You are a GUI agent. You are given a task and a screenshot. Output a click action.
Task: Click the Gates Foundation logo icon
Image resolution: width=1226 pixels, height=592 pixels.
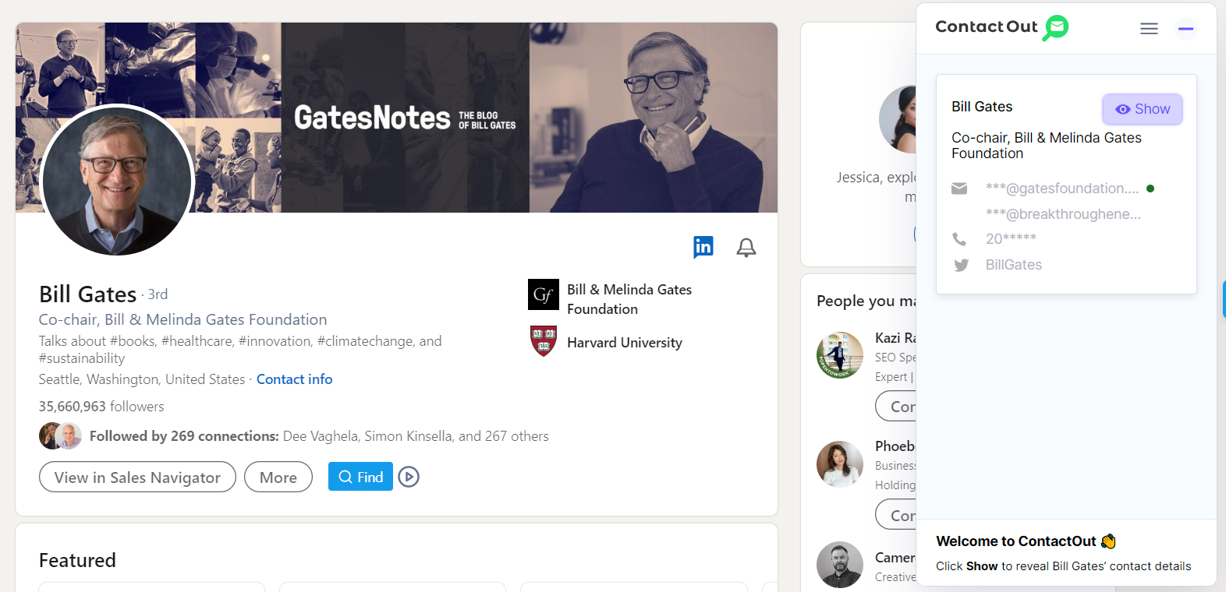tap(544, 294)
